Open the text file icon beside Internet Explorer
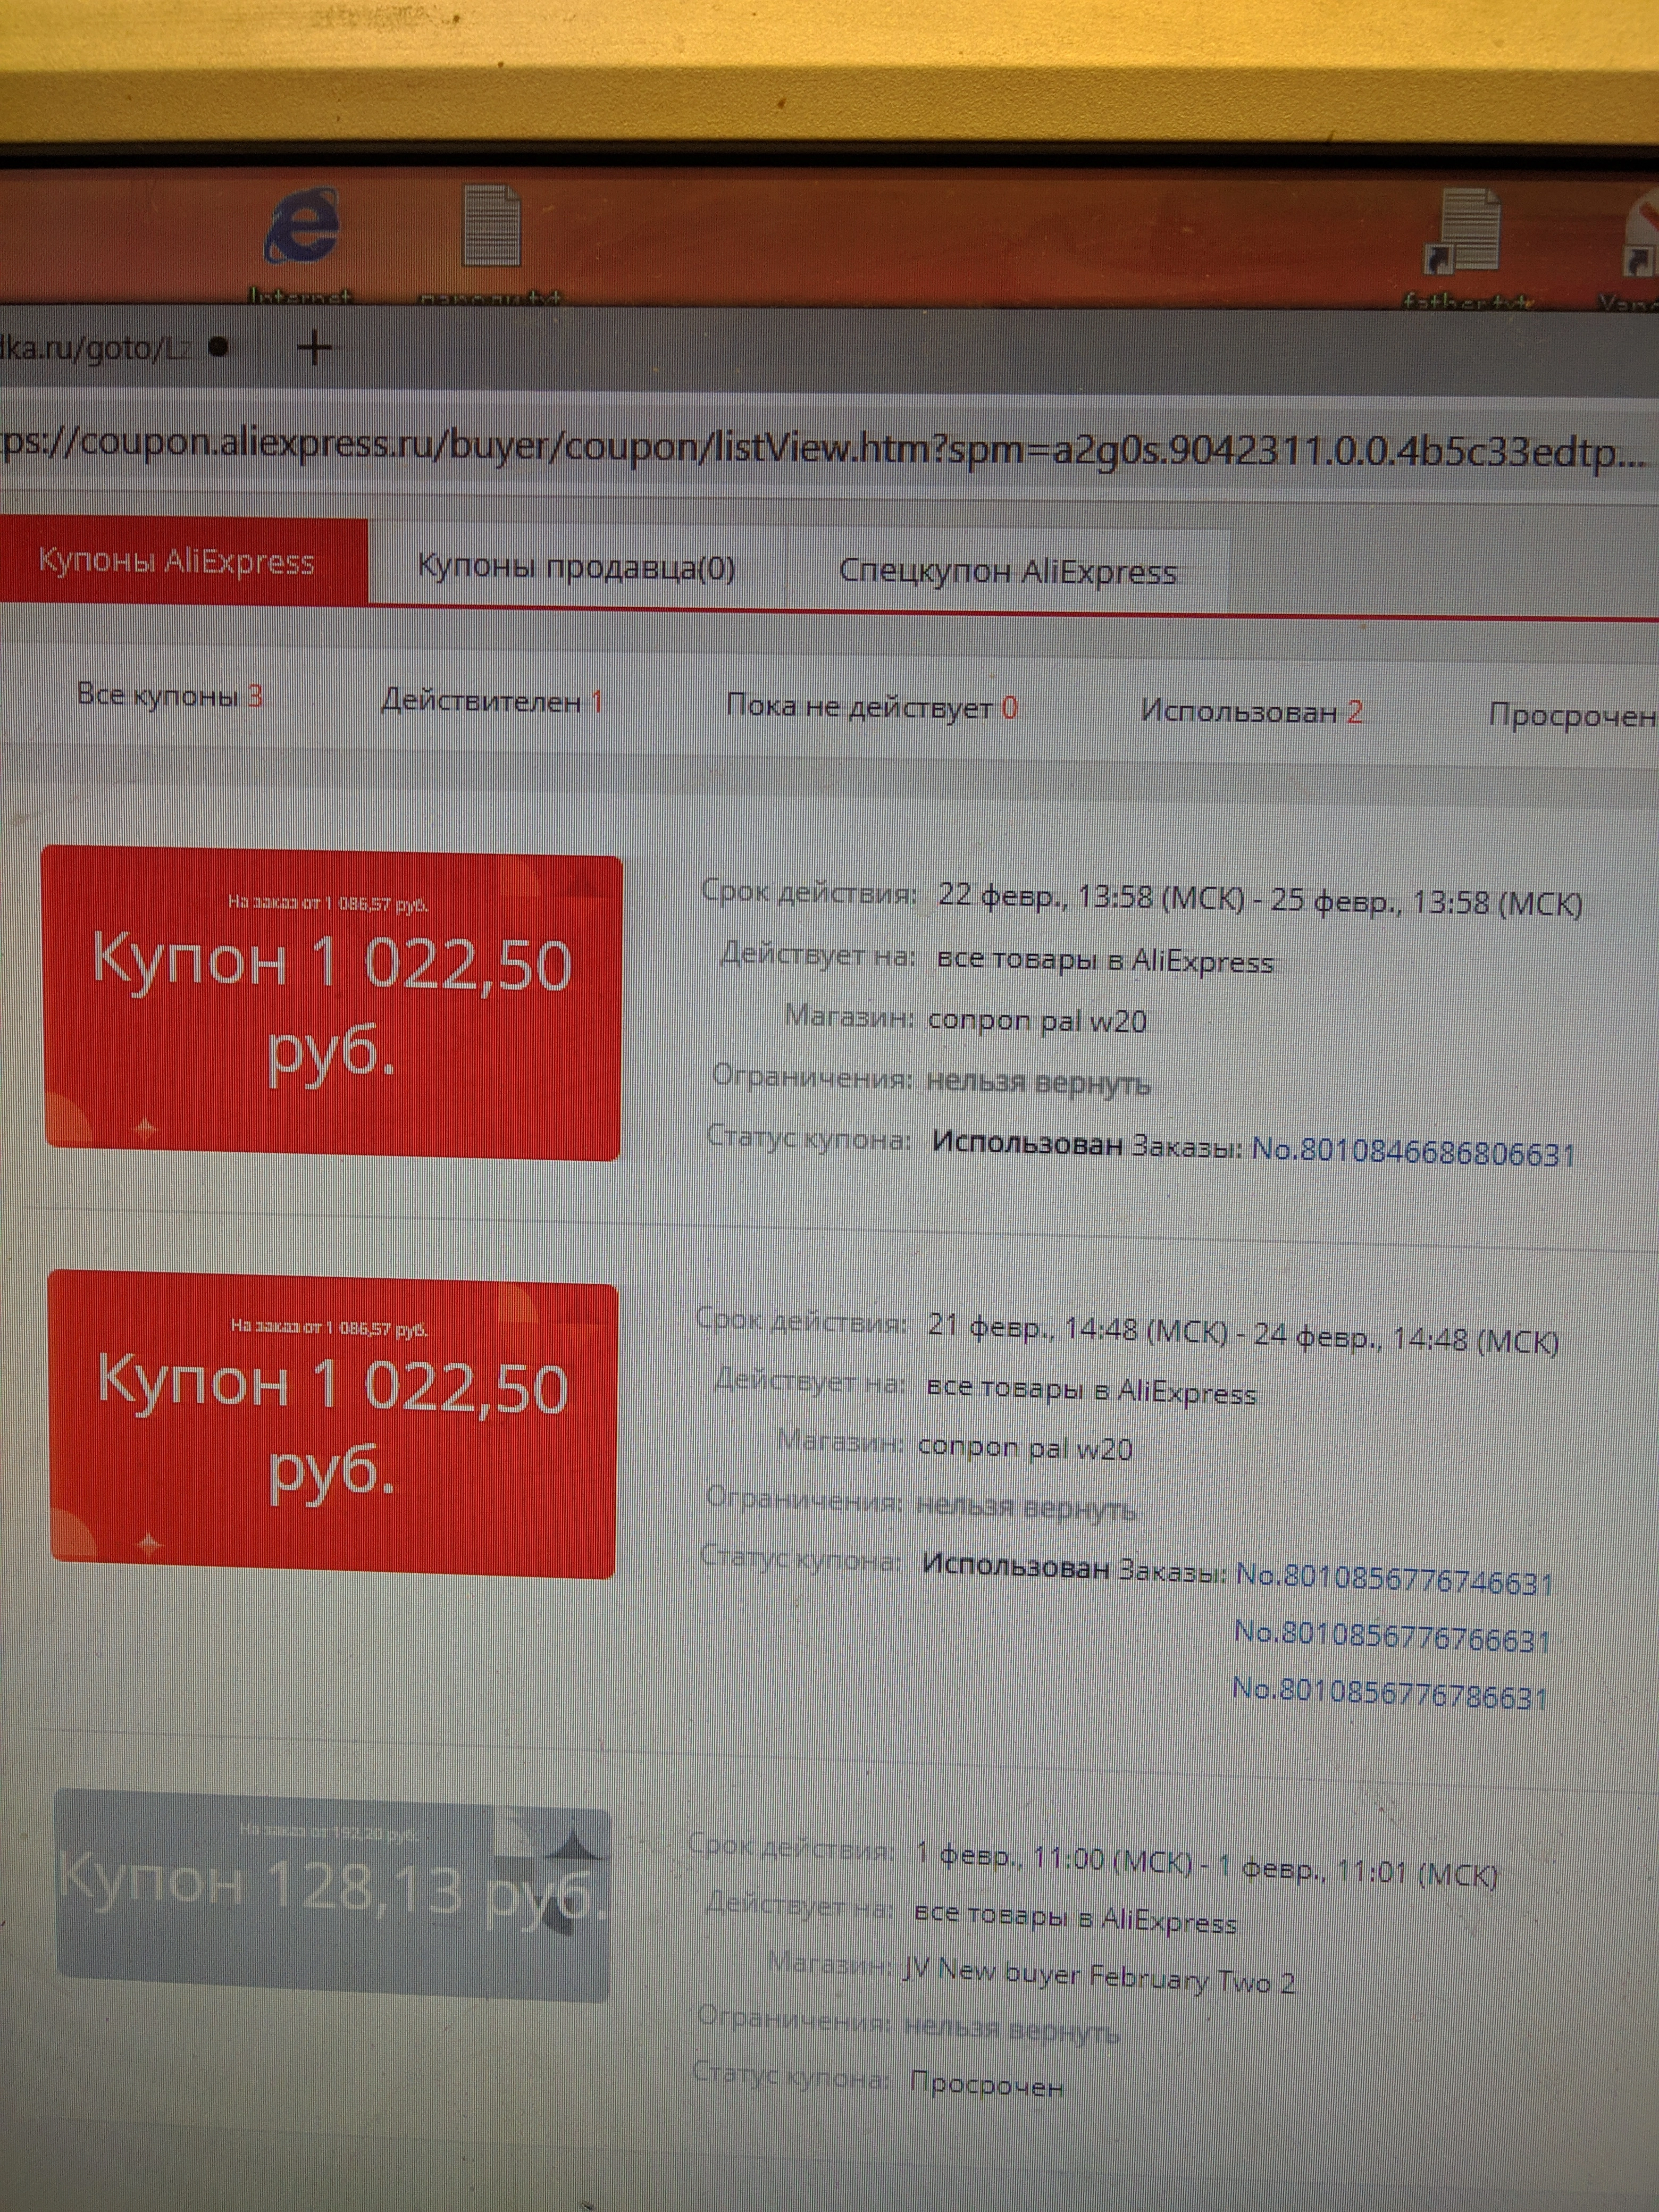The width and height of the screenshot is (1659, 2212). (x=491, y=226)
